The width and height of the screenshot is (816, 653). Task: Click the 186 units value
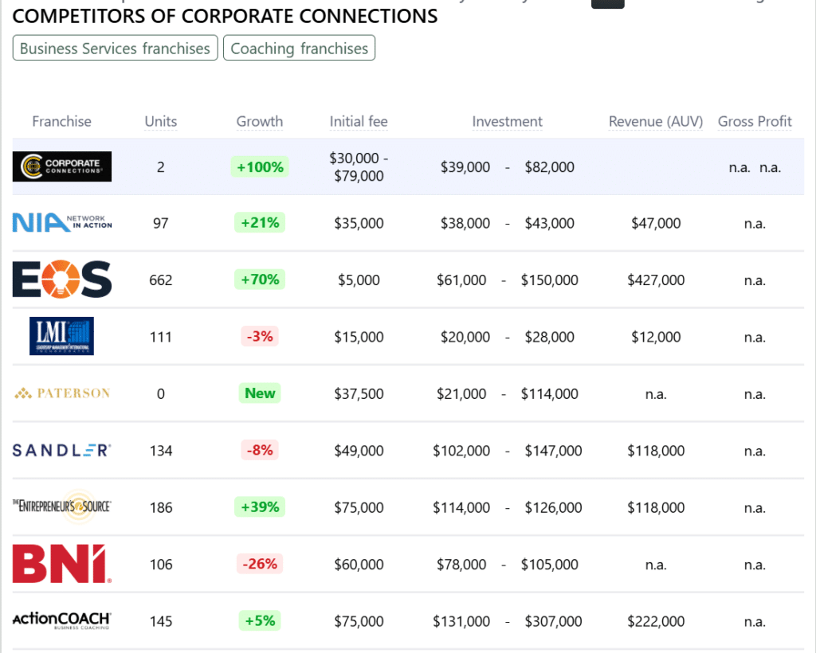161,507
